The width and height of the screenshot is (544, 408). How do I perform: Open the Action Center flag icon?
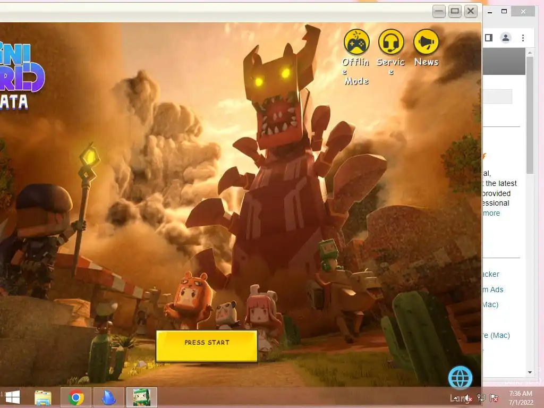click(x=495, y=398)
